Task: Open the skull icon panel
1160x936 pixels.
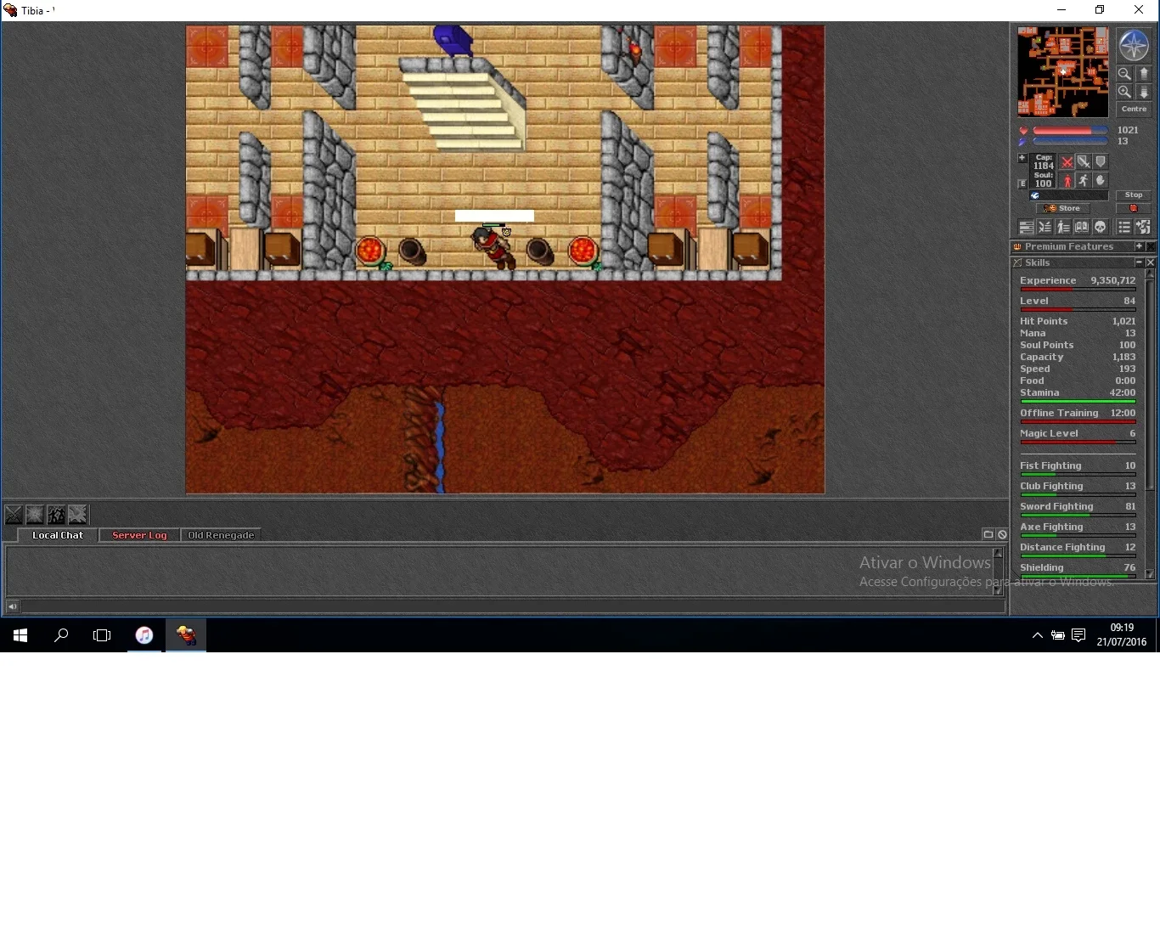Action: pyautogui.click(x=1101, y=227)
